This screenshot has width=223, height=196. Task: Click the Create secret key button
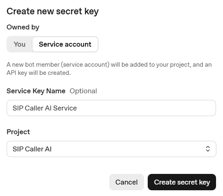point(182,182)
